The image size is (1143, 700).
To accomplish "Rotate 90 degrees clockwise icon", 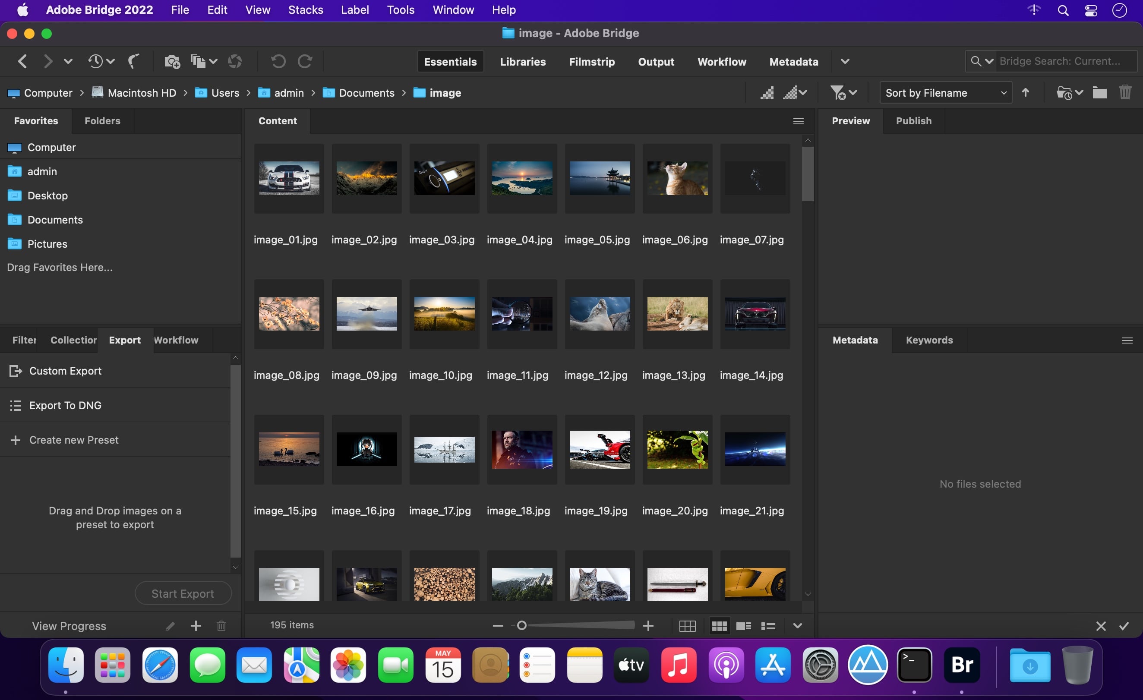I will pyautogui.click(x=305, y=61).
